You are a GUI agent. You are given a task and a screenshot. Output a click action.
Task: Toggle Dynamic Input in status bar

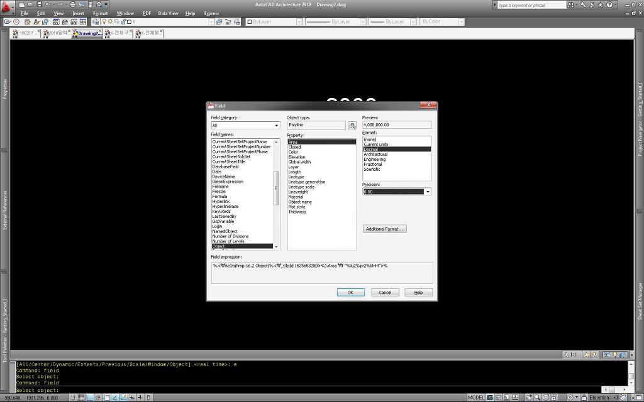pyautogui.click(x=132, y=398)
